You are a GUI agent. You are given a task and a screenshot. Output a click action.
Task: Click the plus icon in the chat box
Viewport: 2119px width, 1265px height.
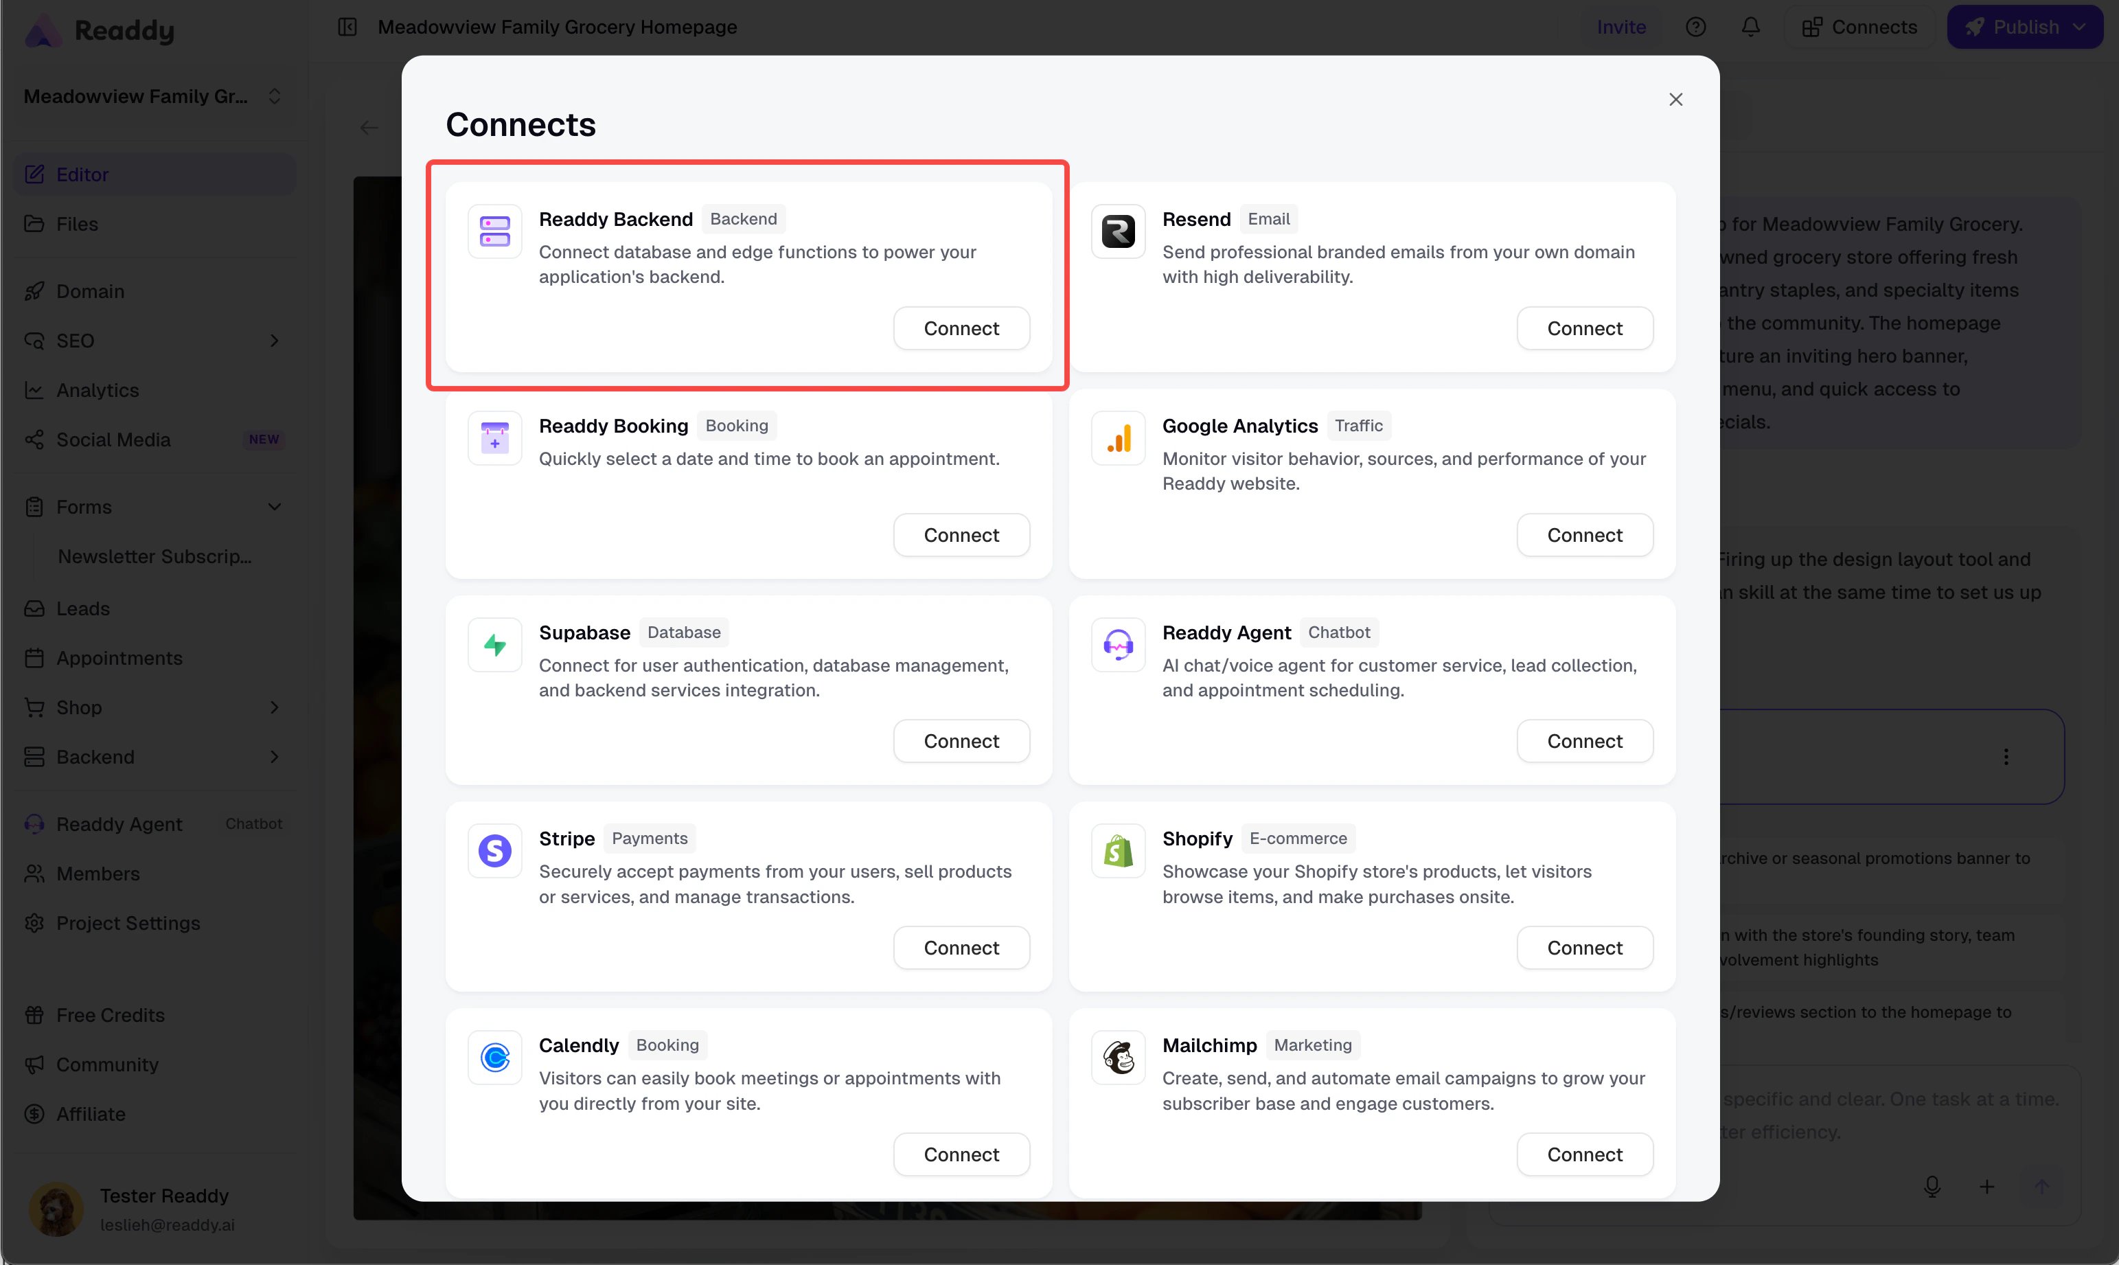(x=1986, y=1187)
